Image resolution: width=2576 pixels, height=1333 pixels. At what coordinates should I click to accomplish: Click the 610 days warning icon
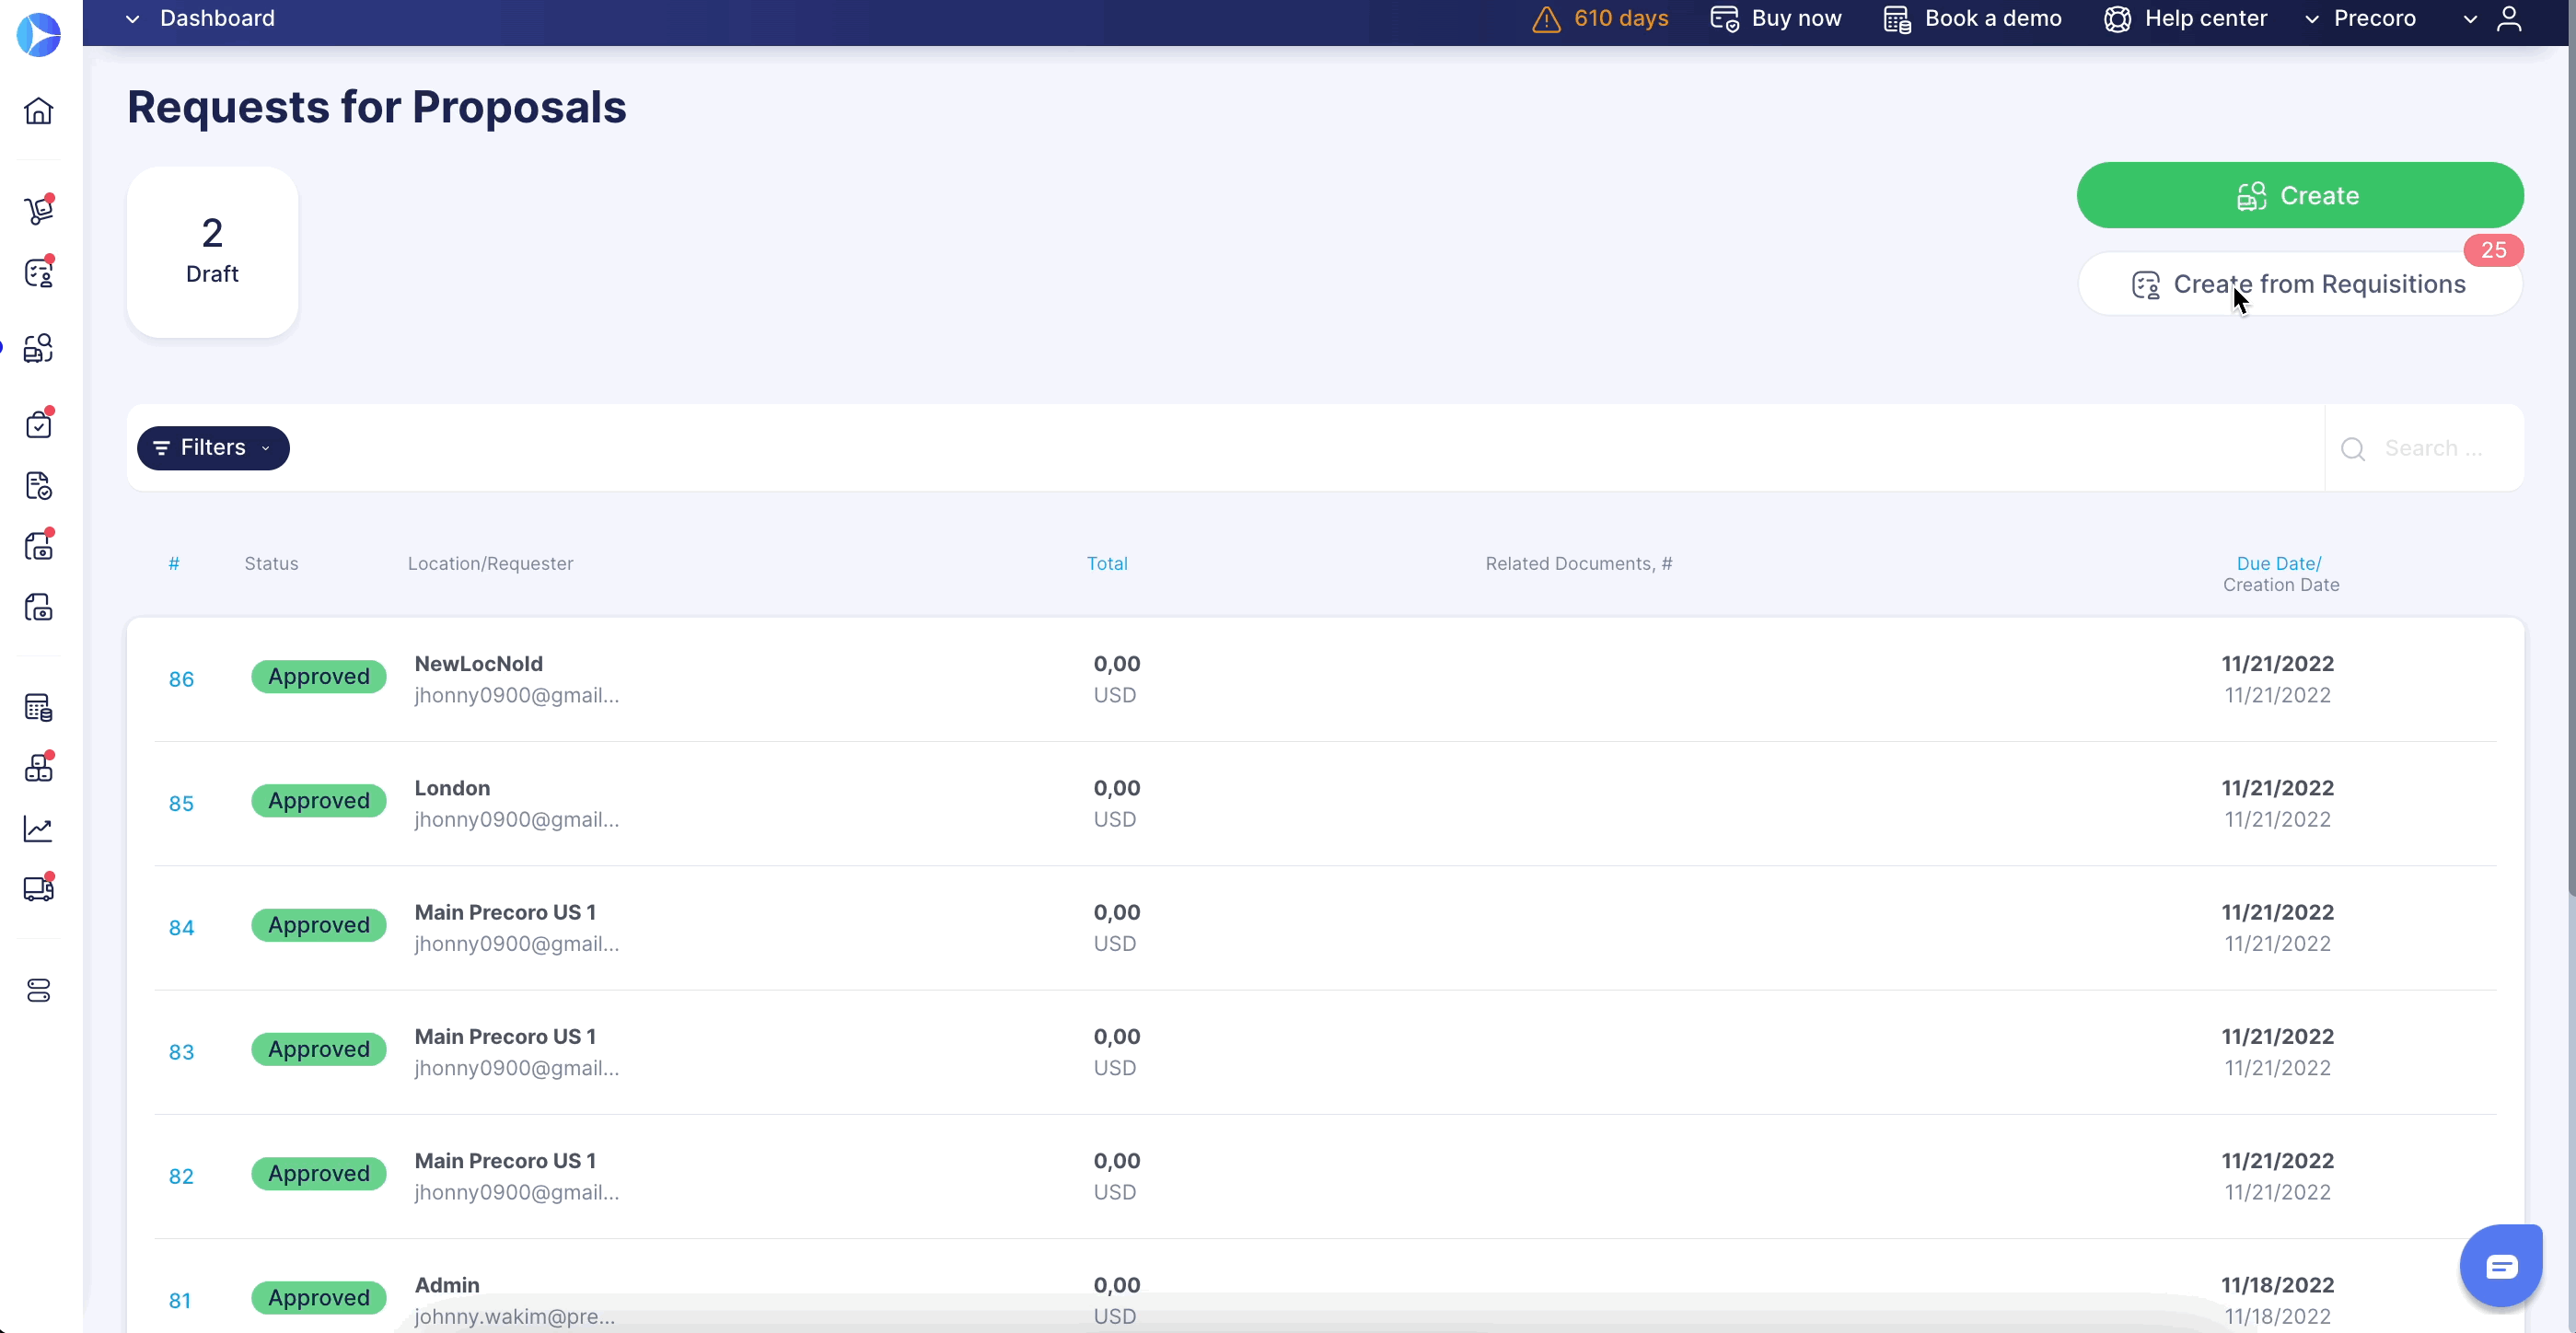click(x=1546, y=19)
